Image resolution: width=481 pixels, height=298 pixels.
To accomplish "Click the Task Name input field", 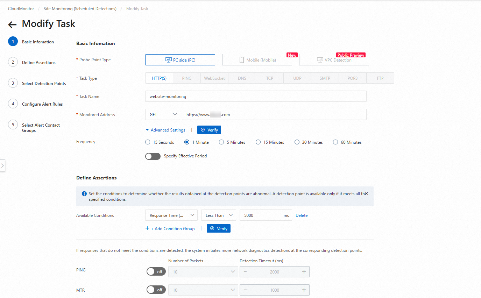I will point(256,96).
